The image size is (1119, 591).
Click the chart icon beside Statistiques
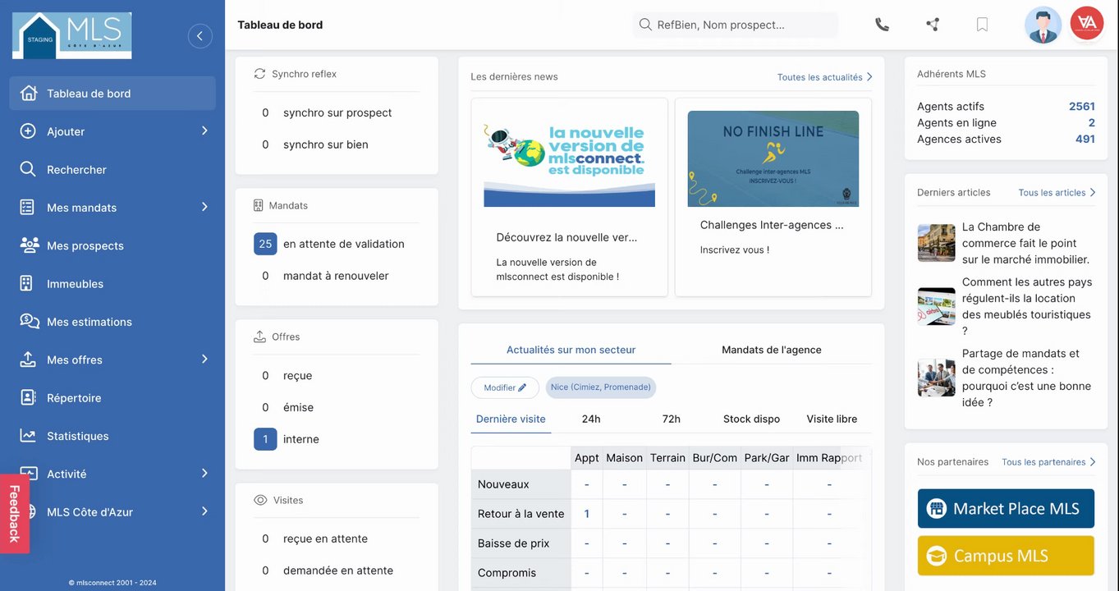[28, 436]
